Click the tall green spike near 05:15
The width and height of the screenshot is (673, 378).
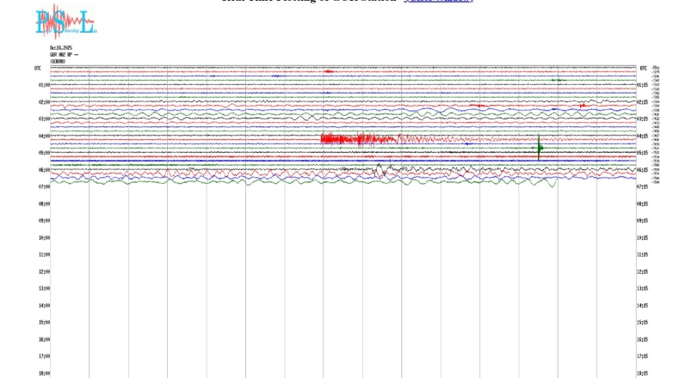[x=539, y=148]
